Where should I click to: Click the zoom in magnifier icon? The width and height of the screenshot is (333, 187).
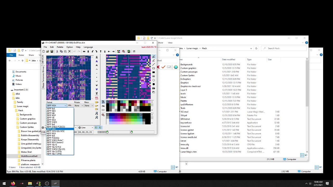tap(97, 113)
